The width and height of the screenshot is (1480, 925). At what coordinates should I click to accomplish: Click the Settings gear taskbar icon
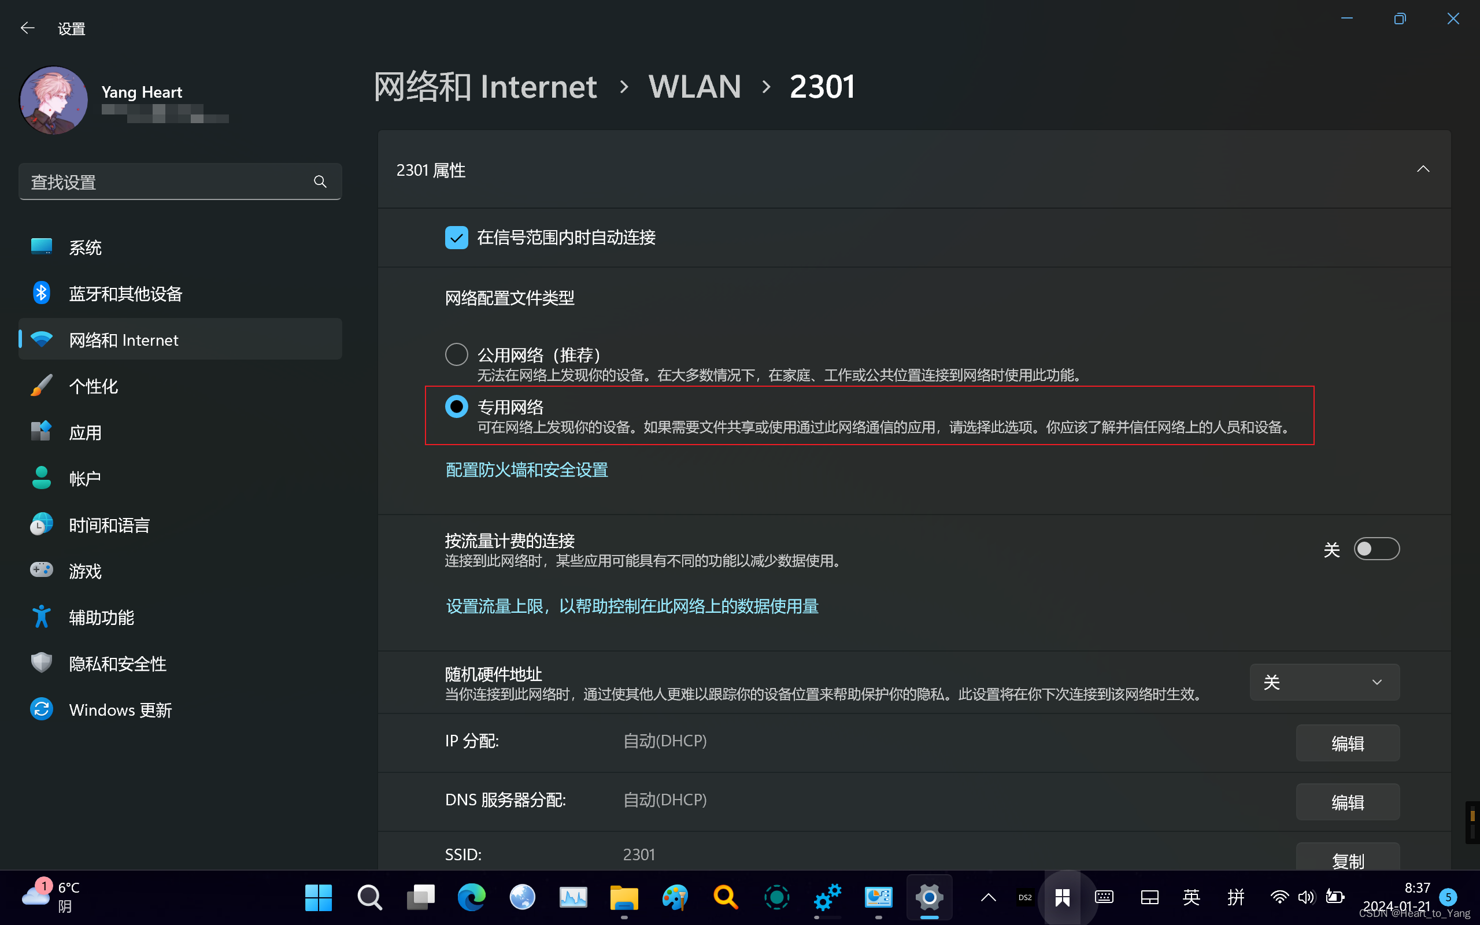click(x=929, y=897)
